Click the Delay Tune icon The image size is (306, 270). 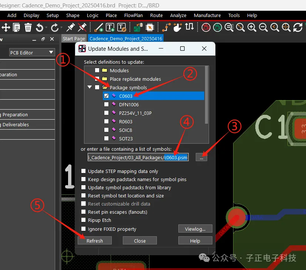pyautogui.click(x=189, y=27)
